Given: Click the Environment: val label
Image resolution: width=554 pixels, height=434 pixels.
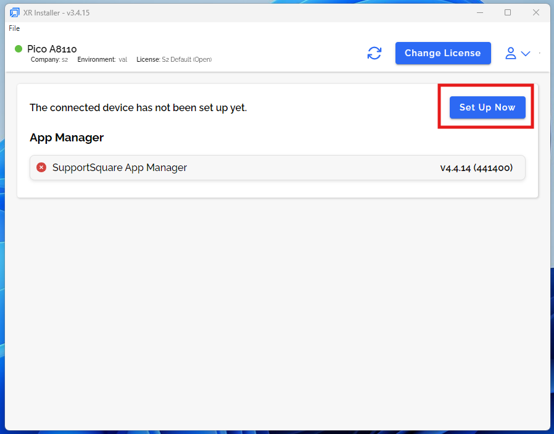Looking at the screenshot, I should point(102,59).
